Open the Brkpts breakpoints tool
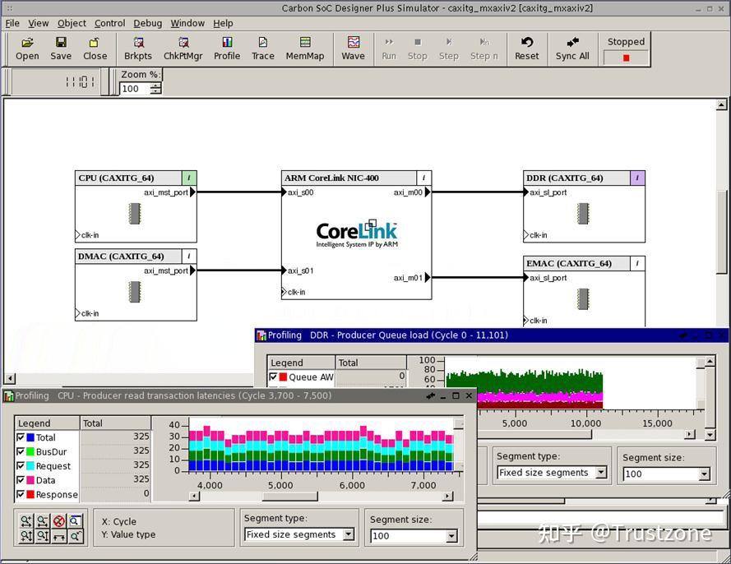Viewport: 731px width, 564px height. pyautogui.click(x=138, y=49)
